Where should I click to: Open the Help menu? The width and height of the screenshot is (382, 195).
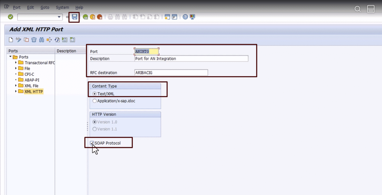coord(79,7)
